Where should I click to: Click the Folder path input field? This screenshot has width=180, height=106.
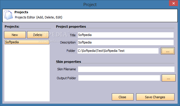pos(118,51)
